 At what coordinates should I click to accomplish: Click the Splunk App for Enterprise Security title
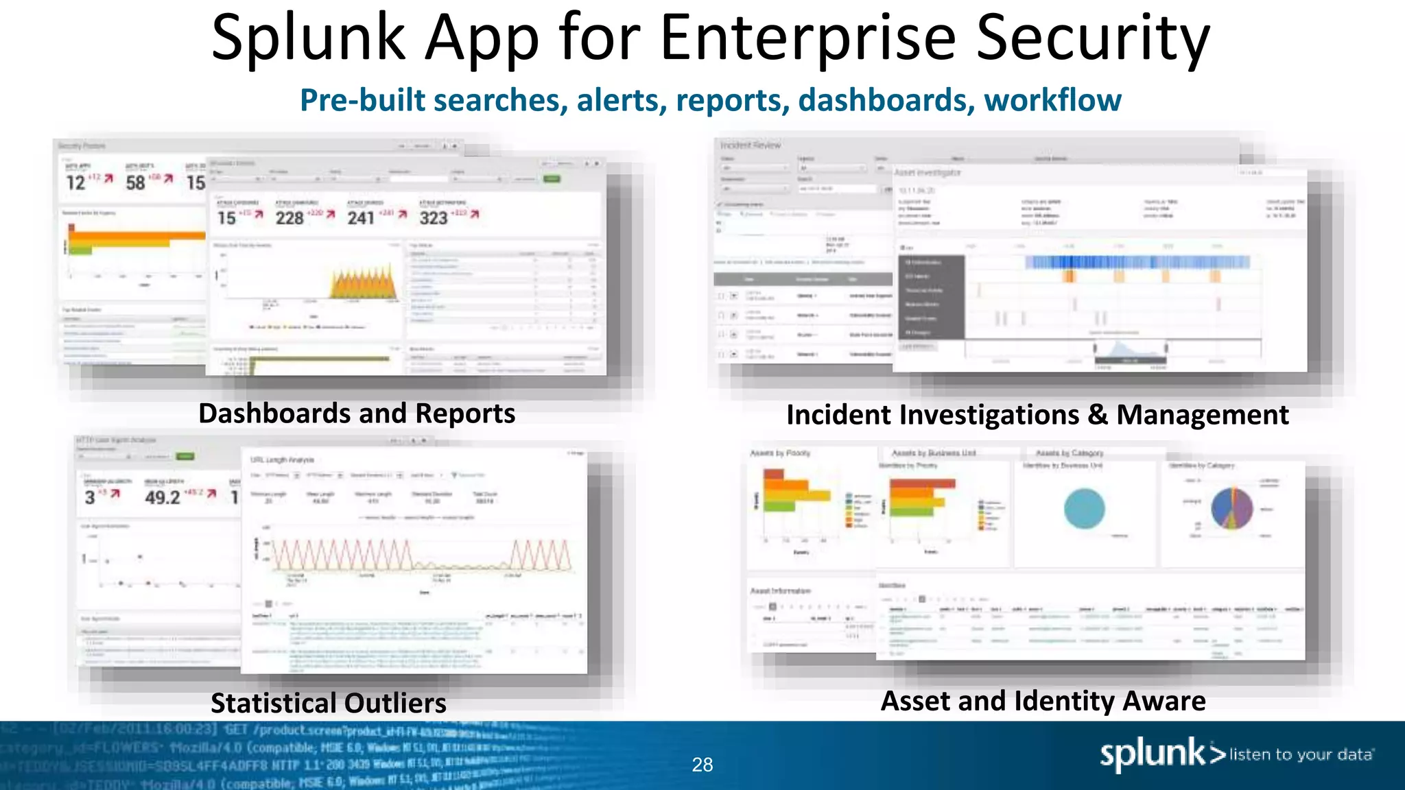(x=711, y=38)
